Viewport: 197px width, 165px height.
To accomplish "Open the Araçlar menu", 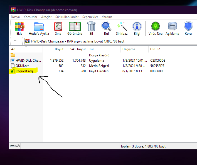I will [x=46, y=17].
